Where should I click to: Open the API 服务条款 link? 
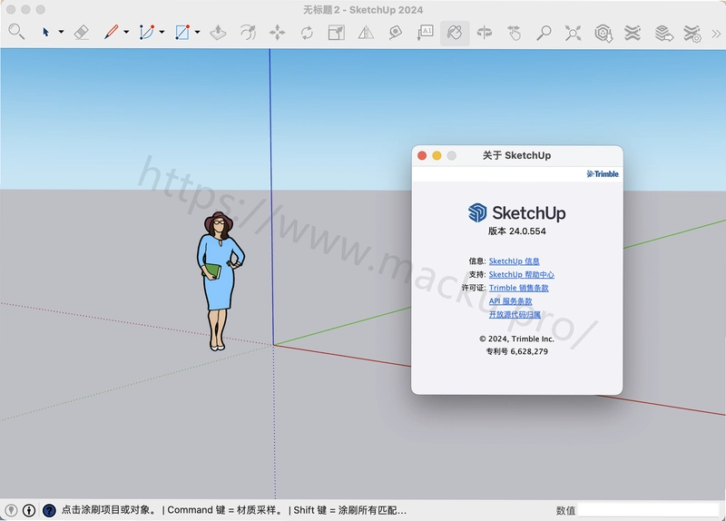click(510, 301)
